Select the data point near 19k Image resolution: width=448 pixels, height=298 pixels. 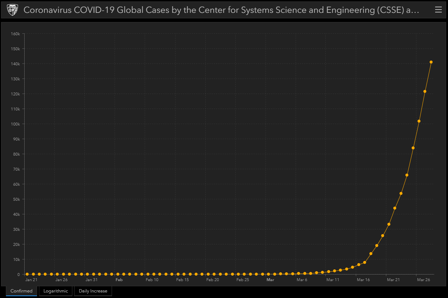click(377, 246)
